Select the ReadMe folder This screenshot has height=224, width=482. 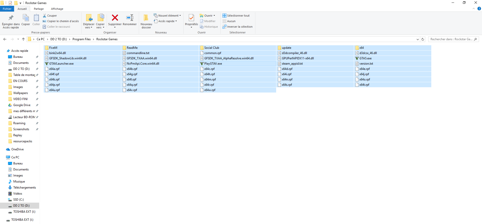[x=160, y=48]
